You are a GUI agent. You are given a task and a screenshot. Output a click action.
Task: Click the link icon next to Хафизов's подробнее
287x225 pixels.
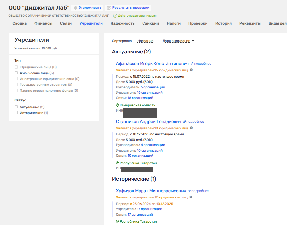[x=189, y=191]
